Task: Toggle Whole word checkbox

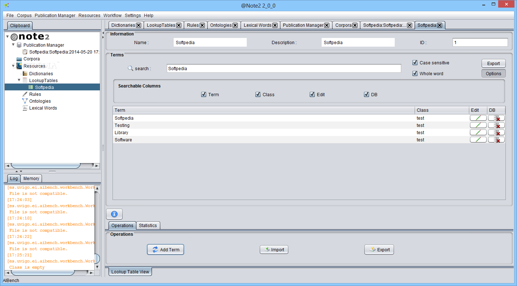Action: (415, 73)
